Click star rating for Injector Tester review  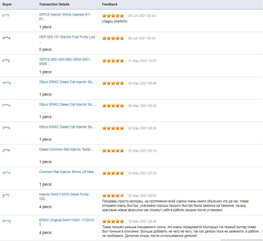pos(113,151)
